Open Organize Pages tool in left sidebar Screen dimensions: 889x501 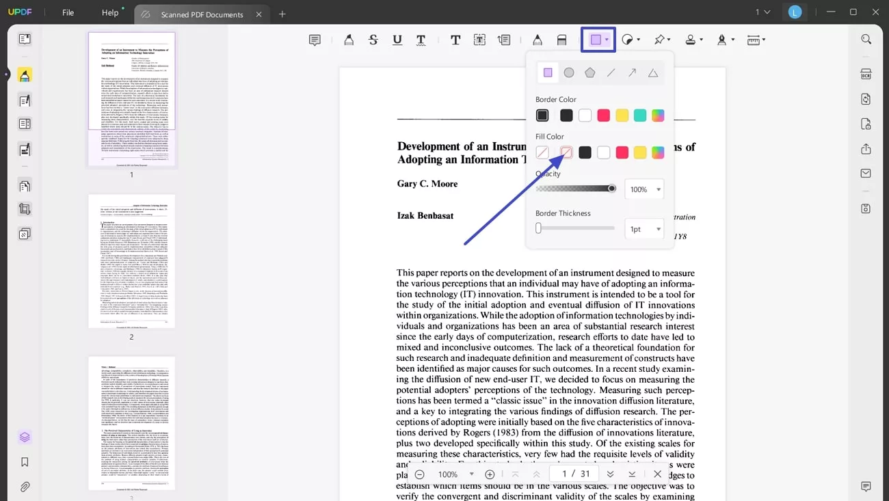point(25,186)
